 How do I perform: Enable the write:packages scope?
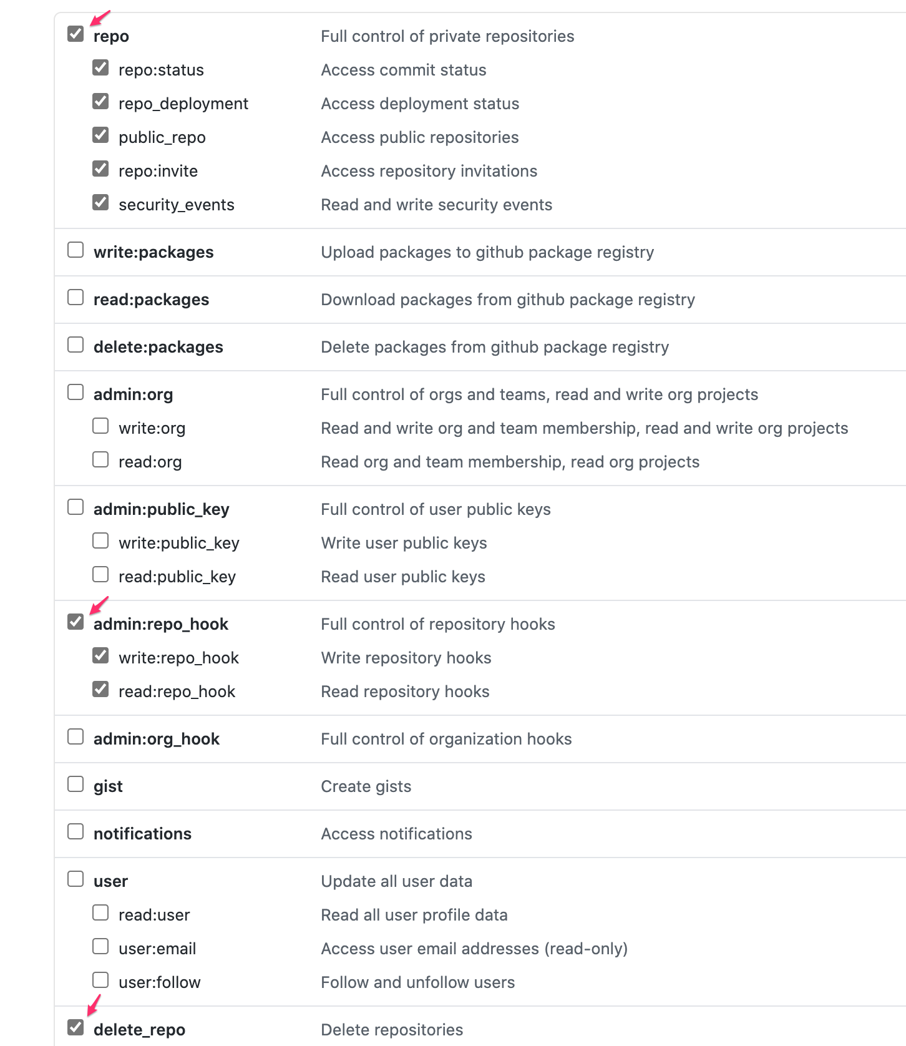point(75,250)
